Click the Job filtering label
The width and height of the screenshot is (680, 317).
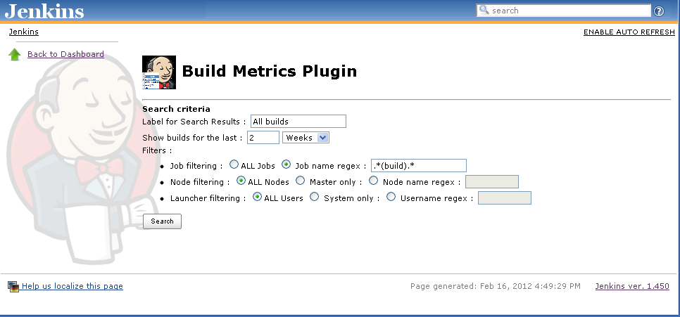[196, 166]
